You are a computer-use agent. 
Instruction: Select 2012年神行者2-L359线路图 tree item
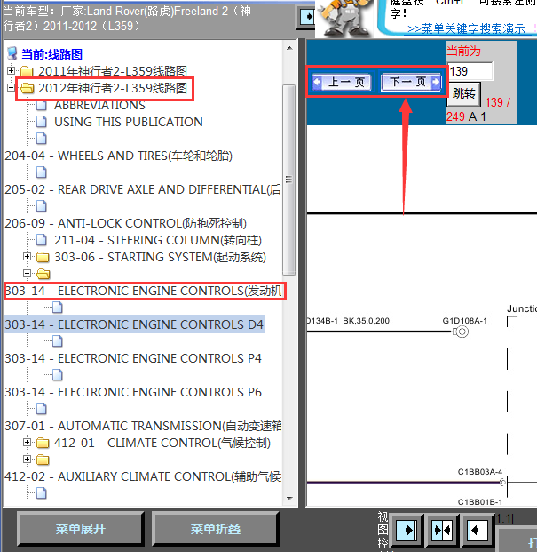tap(113, 88)
